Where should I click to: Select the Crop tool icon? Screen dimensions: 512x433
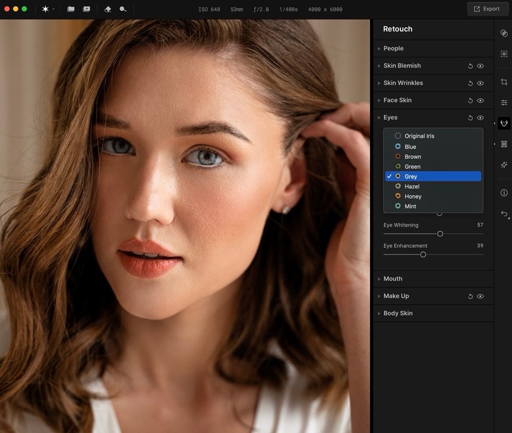pyautogui.click(x=504, y=82)
